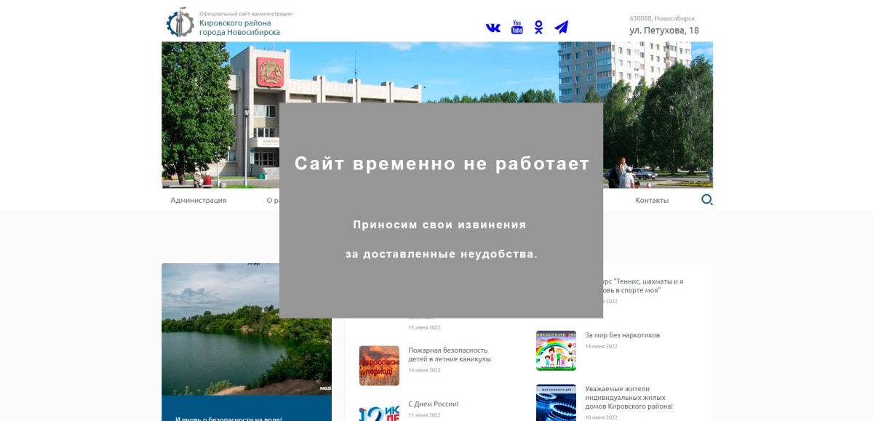Click the Приносим свои извинения text
The width and height of the screenshot is (873, 421).
(x=439, y=225)
